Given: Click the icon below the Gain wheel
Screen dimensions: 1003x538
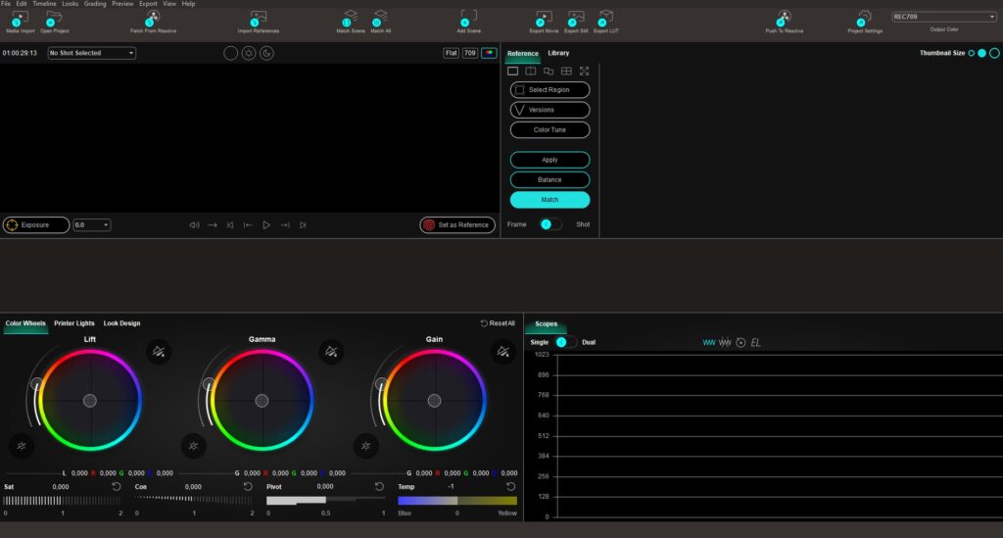Looking at the screenshot, I should point(366,446).
